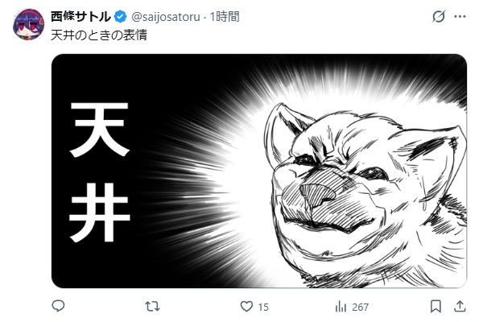Screen dimensions: 479x322
Task: Open the share post icon
Action: (x=460, y=306)
